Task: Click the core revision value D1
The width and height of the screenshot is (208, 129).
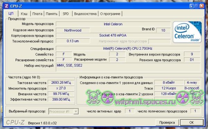Action: pos(192,60)
